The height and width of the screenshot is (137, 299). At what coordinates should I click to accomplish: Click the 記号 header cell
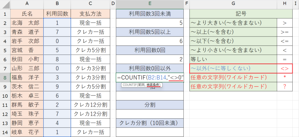click(241, 14)
